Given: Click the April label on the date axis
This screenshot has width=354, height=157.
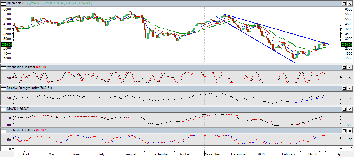Looking at the screenshot, I should point(26,154).
